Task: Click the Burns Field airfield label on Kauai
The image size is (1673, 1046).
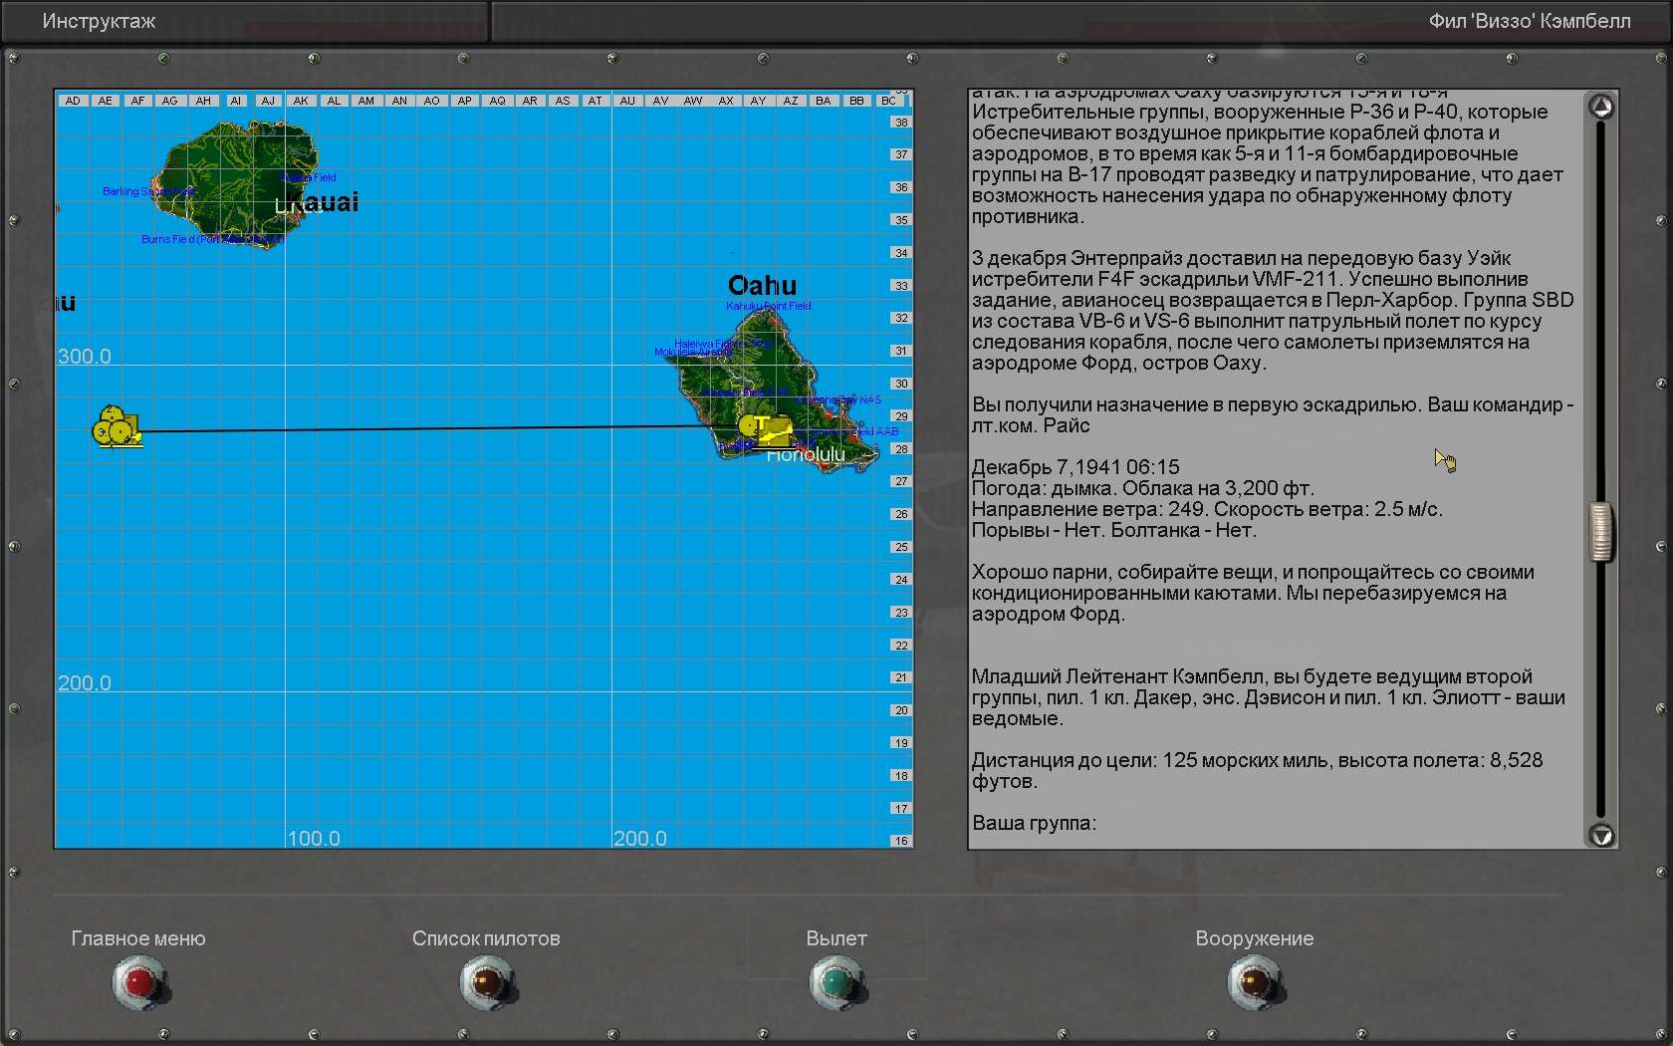Action: tap(212, 239)
